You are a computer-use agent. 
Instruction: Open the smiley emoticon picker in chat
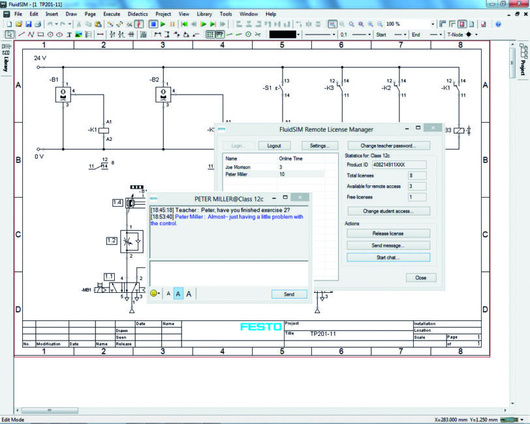tap(155, 294)
